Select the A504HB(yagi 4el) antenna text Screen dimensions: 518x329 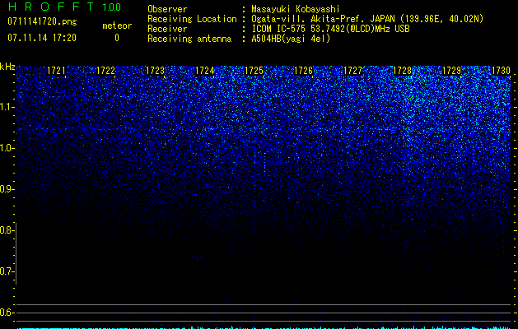(x=291, y=39)
